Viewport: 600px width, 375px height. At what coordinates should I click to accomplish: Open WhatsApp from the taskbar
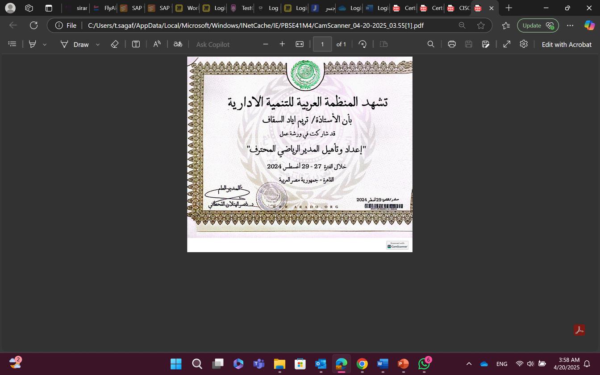[424, 364]
